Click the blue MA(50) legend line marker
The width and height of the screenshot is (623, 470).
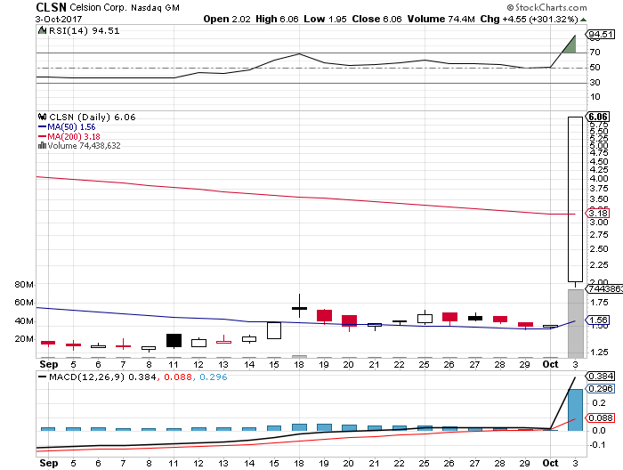point(41,126)
